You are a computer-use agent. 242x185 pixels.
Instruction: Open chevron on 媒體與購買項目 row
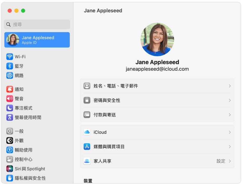230,146
